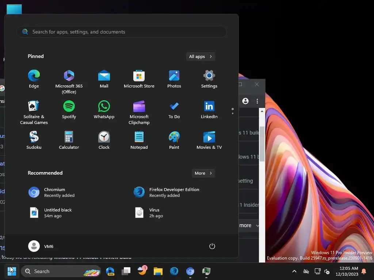This screenshot has height=280, width=374.
Task: Go to next pinned apps page dot
Action: point(233,113)
